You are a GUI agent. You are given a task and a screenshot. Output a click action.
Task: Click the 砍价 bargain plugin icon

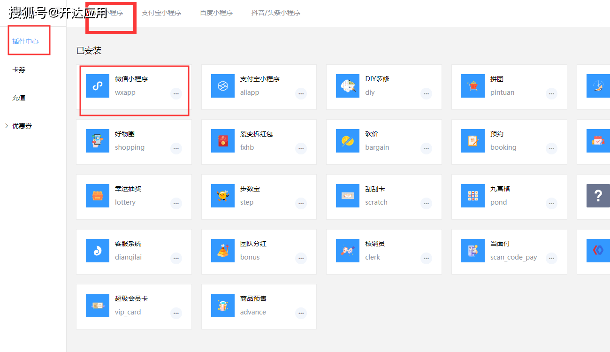pos(348,141)
